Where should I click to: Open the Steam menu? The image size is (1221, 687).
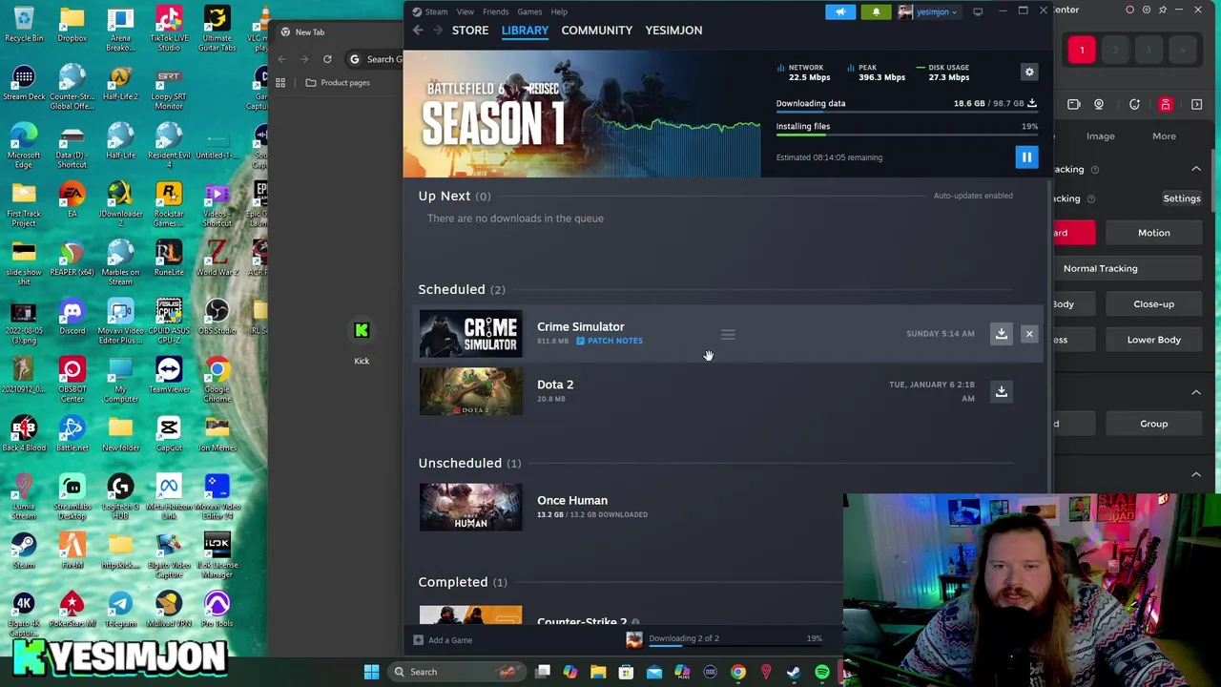[436, 11]
